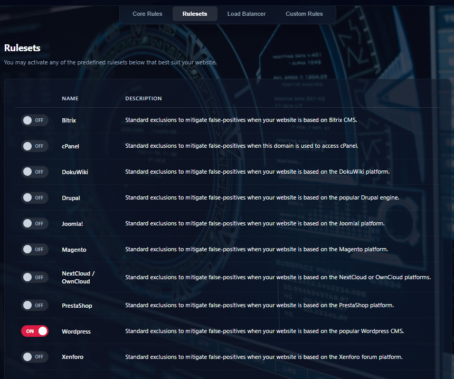Click the cPanel domain description text
Screen dimensions: 454x379
click(241, 146)
